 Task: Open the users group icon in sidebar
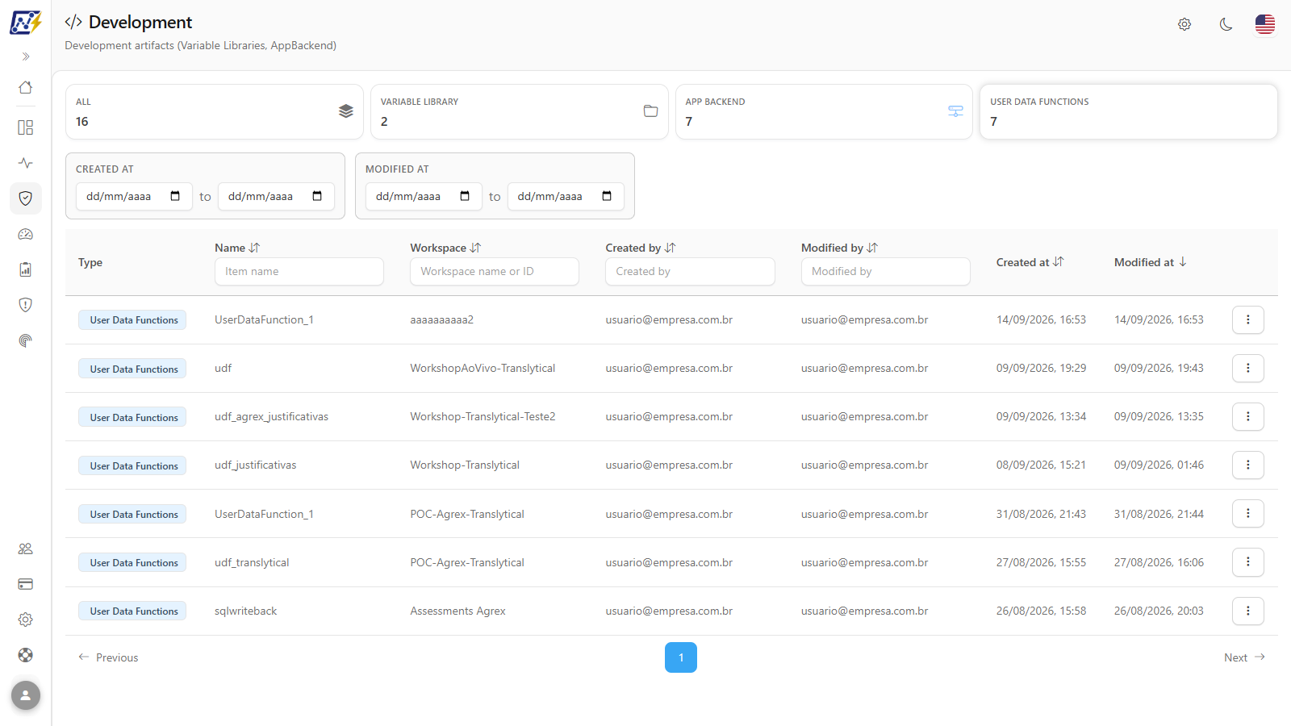point(26,549)
